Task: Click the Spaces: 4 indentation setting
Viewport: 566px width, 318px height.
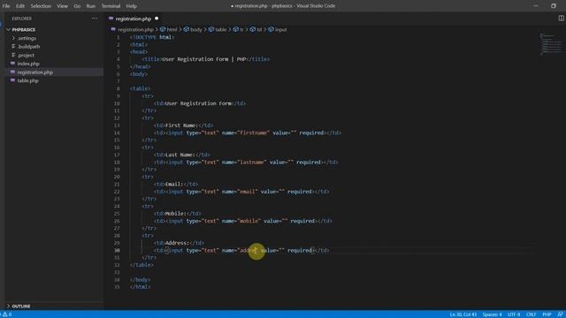Action: [492, 314]
